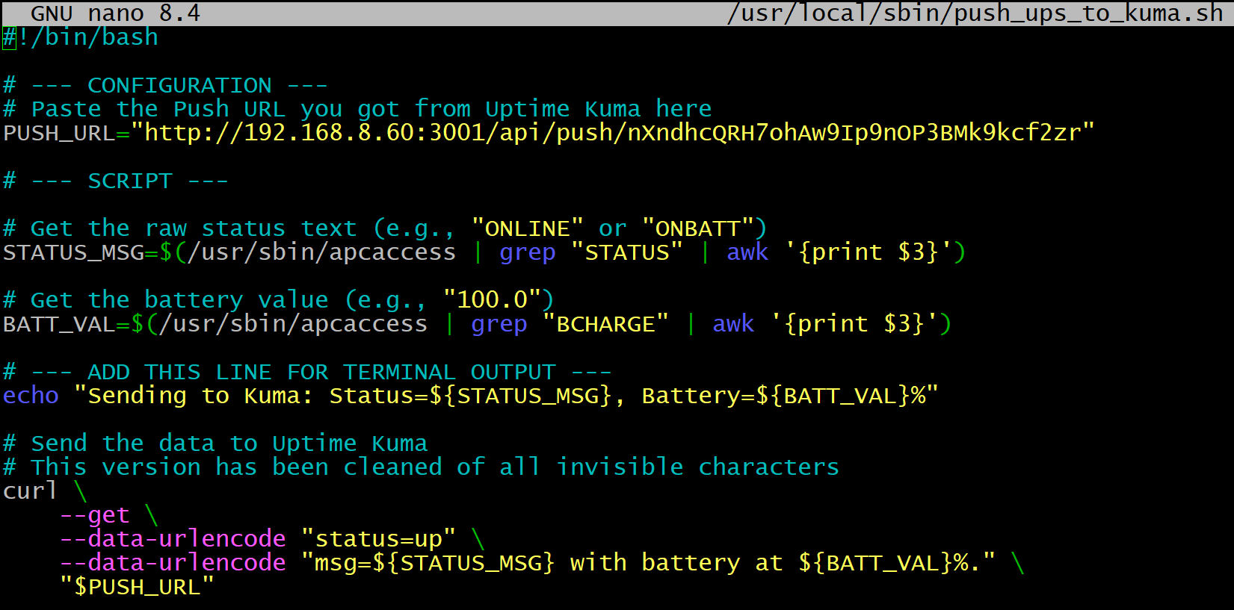Screen dimensions: 1234x610
Task: Click the --get curl option
Action: [95, 515]
